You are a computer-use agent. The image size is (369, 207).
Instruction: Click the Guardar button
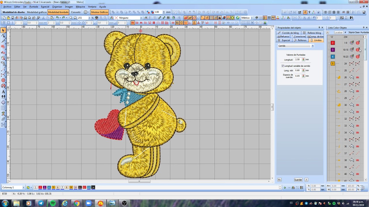coord(298,180)
